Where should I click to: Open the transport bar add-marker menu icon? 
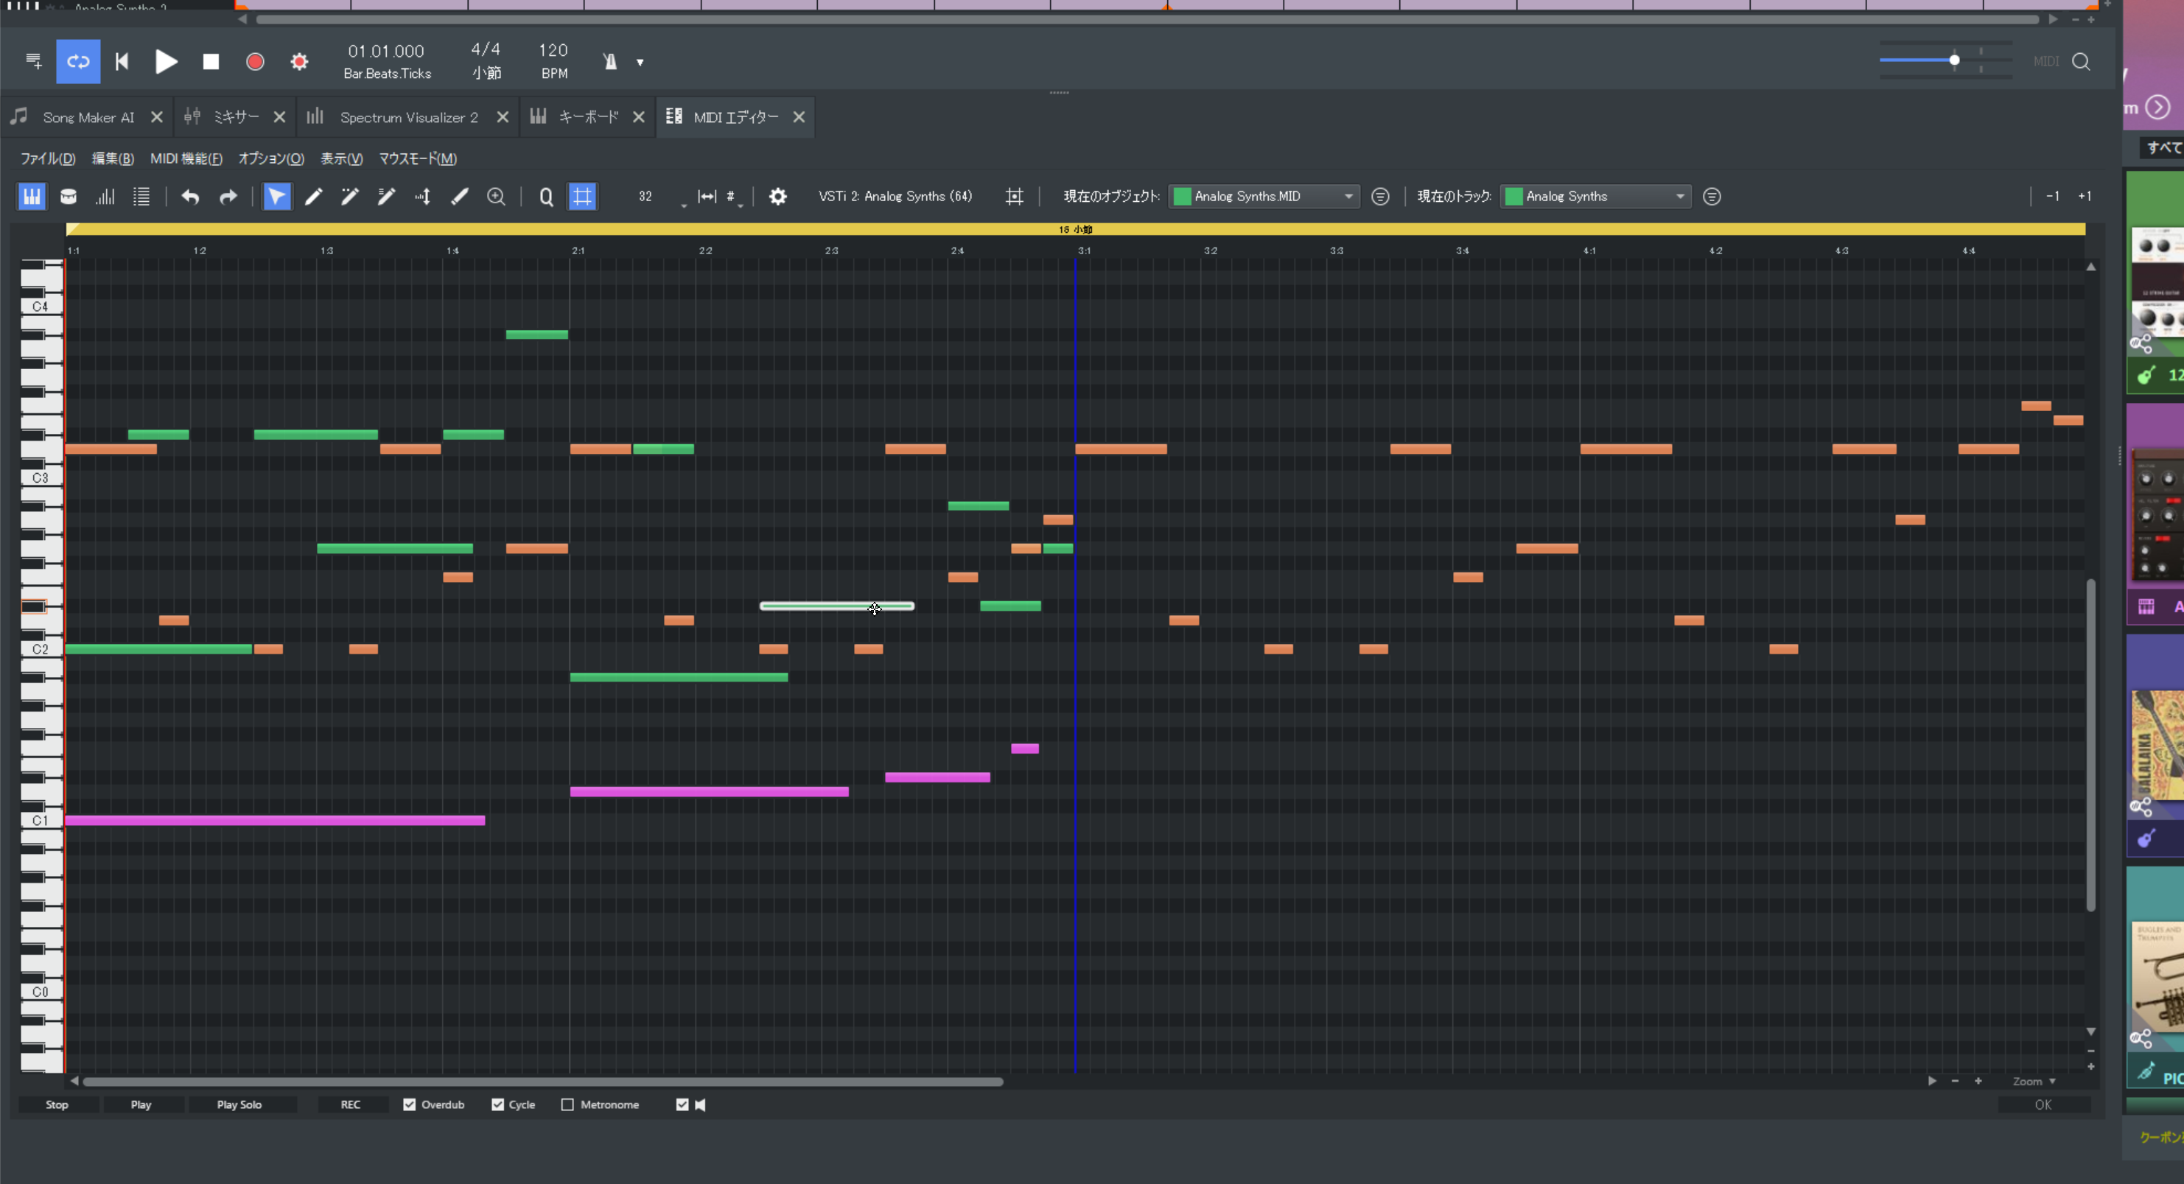(34, 61)
